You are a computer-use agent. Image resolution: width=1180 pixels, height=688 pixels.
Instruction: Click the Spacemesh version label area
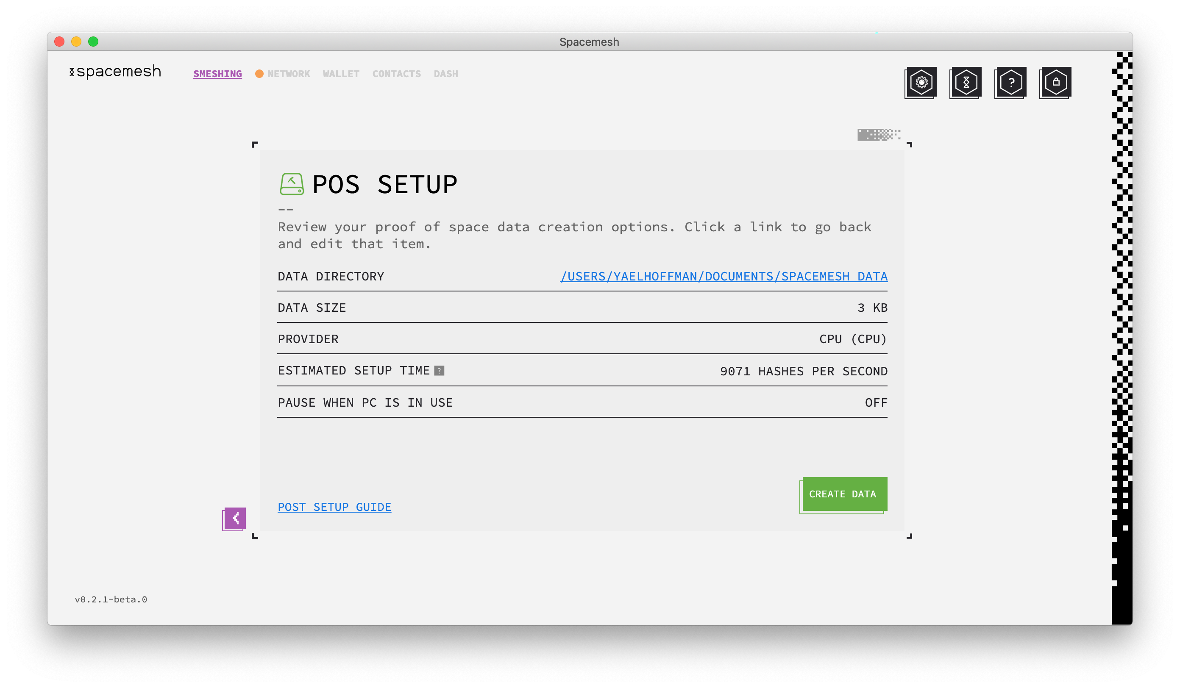tap(111, 599)
